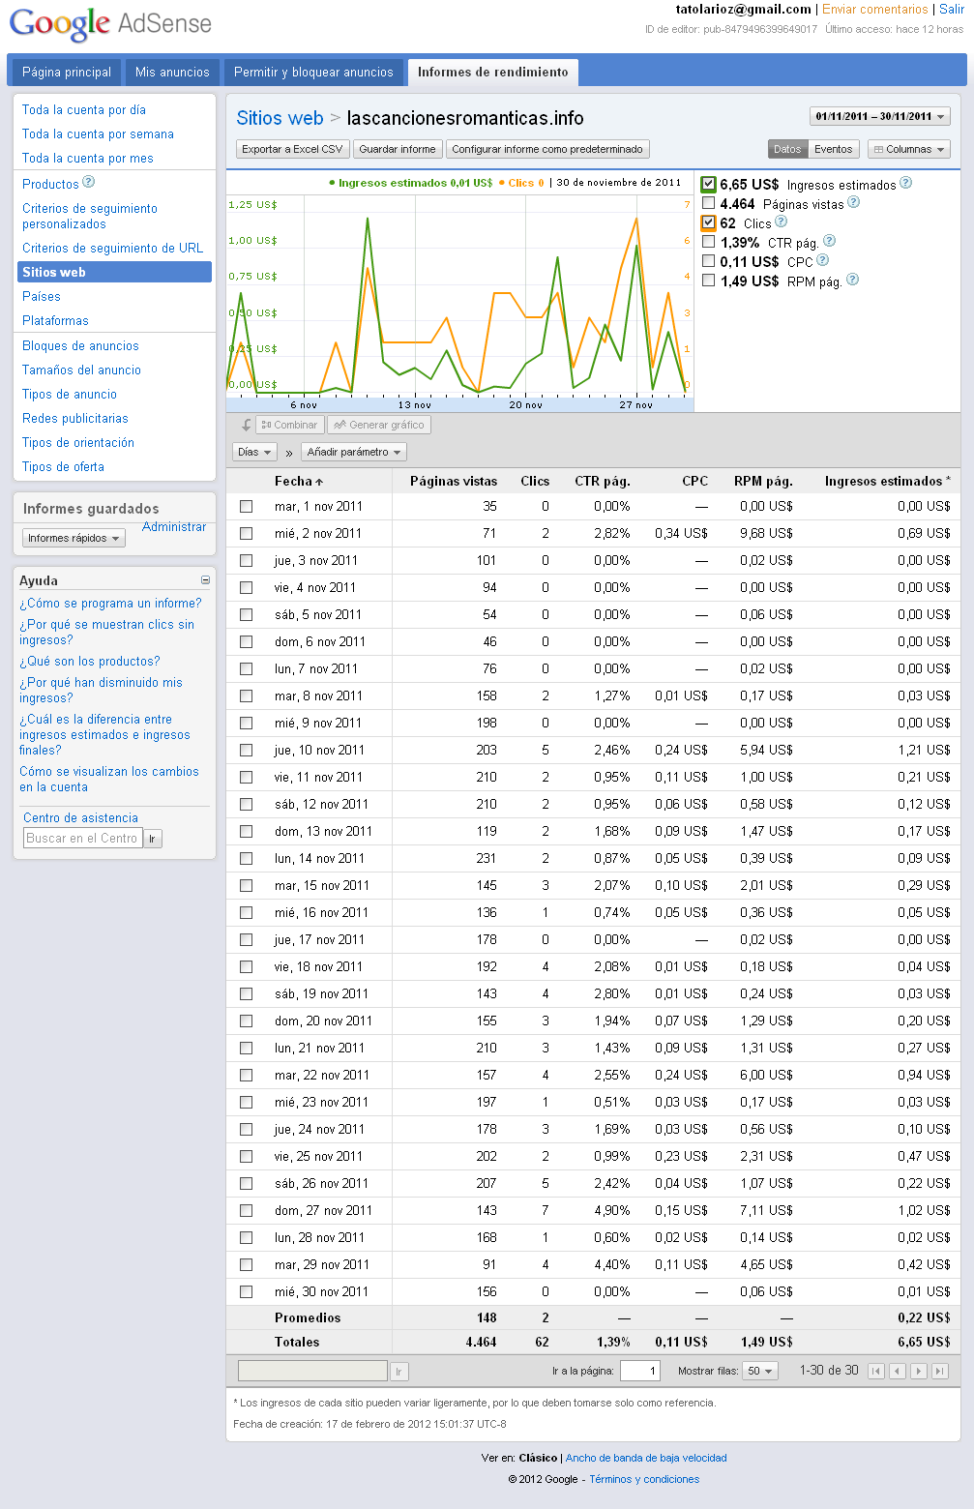This screenshot has height=1509, width=974.
Task: Open the Informes rápidos dropdown
Action: (74, 538)
